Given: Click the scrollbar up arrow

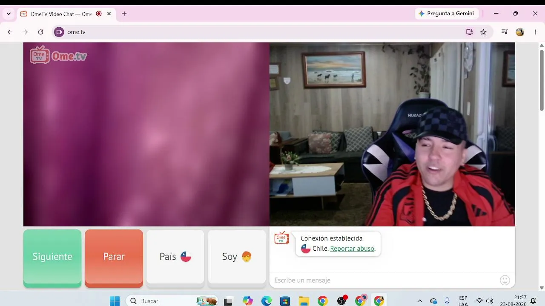Looking at the screenshot, I should coord(542,45).
